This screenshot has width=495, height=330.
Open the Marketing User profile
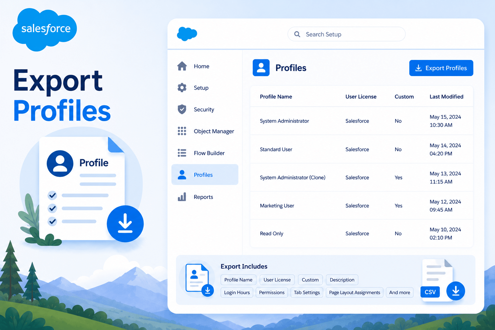[277, 206]
